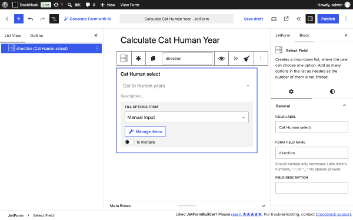Viewport: 353px width, 220px height.
Task: Toggle the settings sidebar panel icon
Action: point(310,19)
